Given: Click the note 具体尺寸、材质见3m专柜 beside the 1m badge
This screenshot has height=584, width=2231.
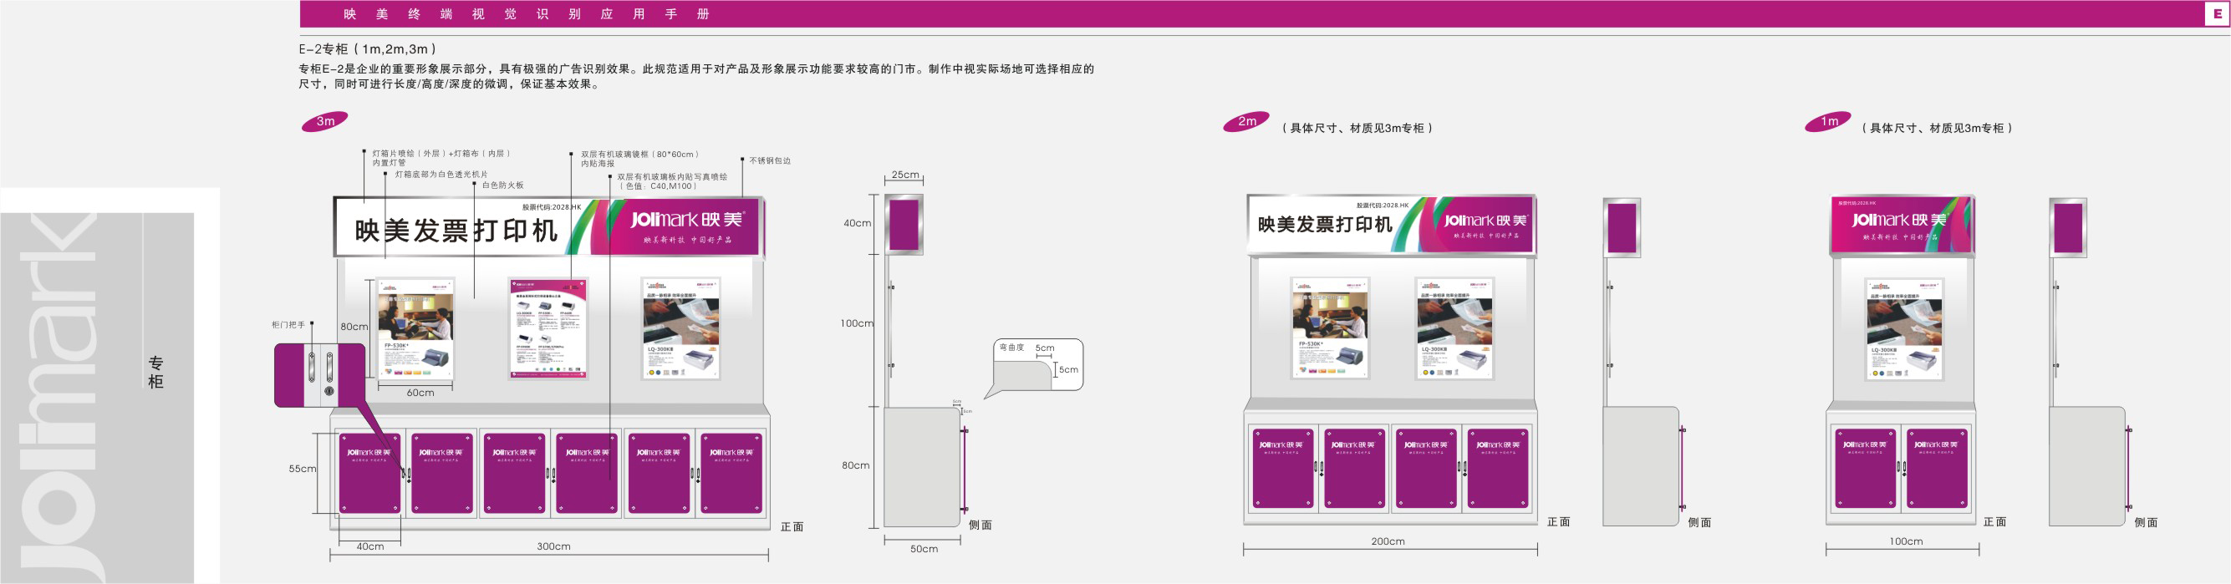Looking at the screenshot, I should (x=1938, y=128).
